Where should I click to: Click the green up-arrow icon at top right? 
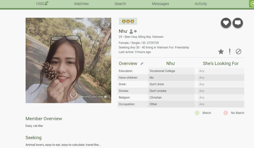pyautogui.click(x=252, y=4)
